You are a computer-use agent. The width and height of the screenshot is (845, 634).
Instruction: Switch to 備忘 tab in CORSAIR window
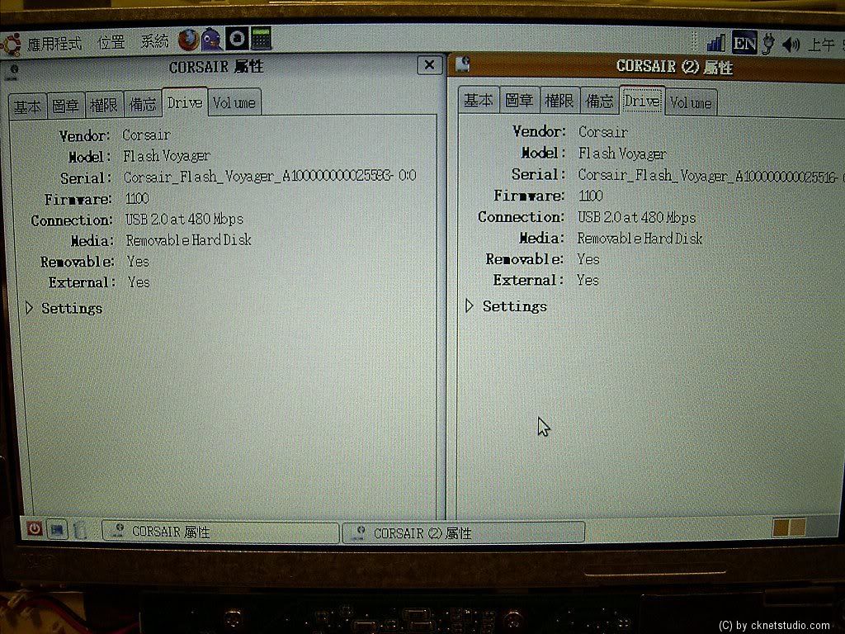(143, 103)
